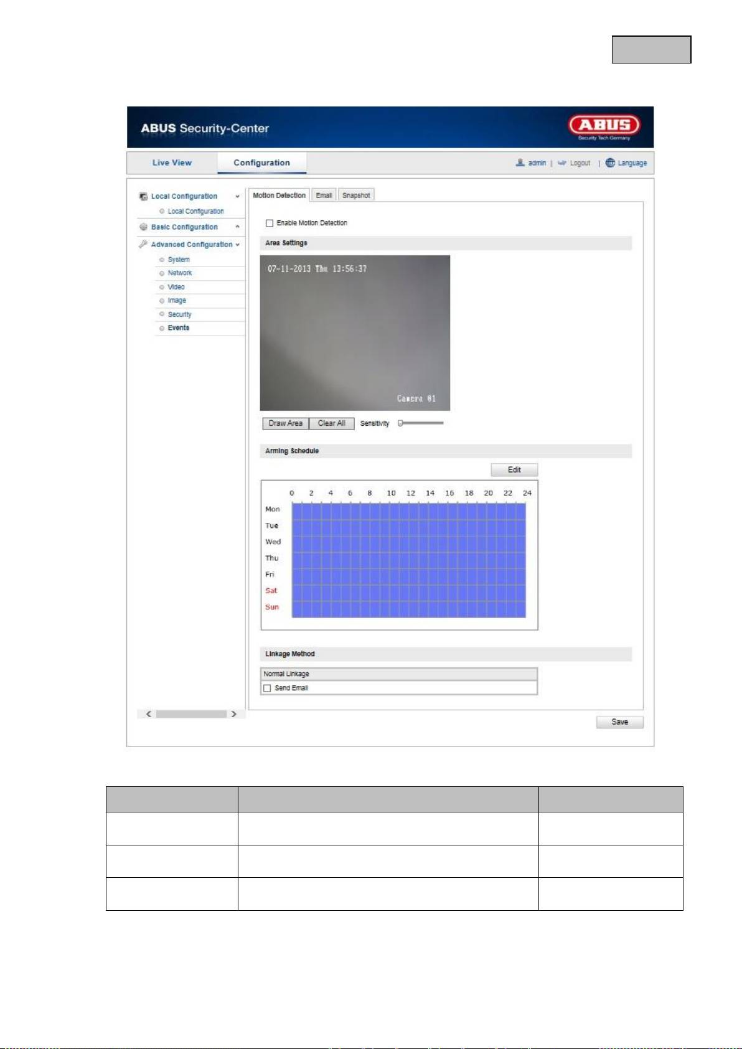Screen dimensions: 742x1049
Task: Collapse the Local Configuration section chevron
Action: click(237, 197)
